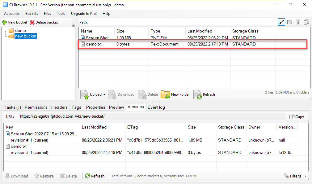Image resolution: width=312 pixels, height=184 pixels.
Task: Create a bucket via the New bucket icon
Action: [5, 22]
